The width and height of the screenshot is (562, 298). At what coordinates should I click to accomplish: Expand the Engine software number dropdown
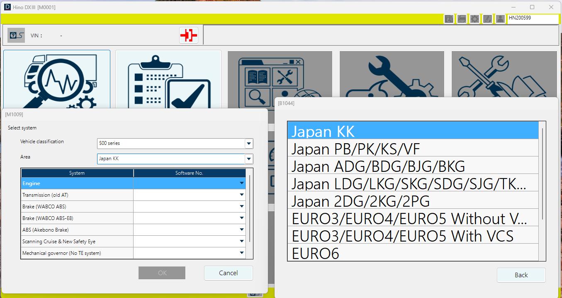pyautogui.click(x=242, y=183)
